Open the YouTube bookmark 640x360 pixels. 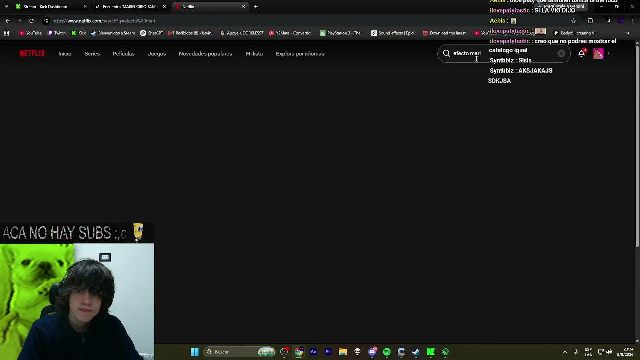pos(30,33)
